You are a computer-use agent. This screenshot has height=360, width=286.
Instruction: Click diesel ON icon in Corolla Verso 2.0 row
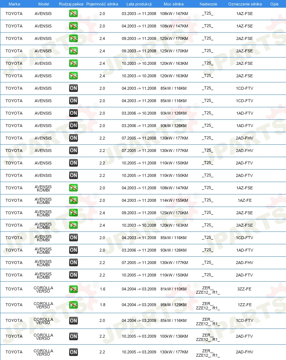(x=74, y=320)
